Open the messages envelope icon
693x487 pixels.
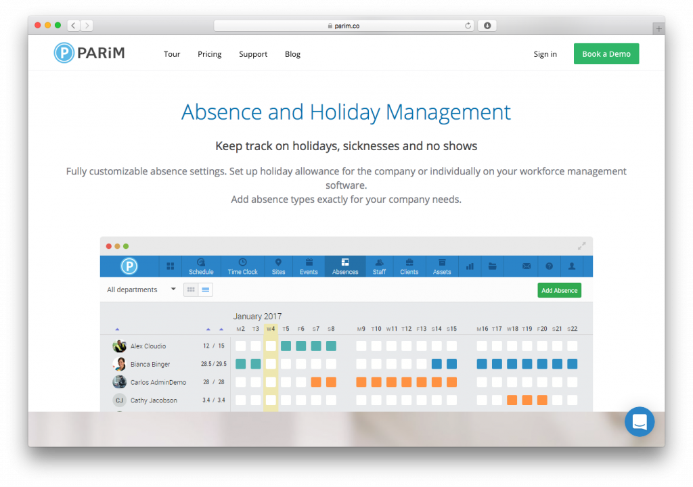(x=527, y=266)
